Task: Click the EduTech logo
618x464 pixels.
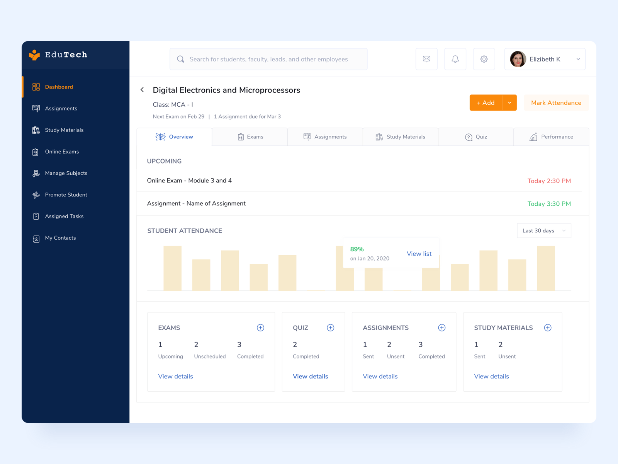Action: pos(58,55)
